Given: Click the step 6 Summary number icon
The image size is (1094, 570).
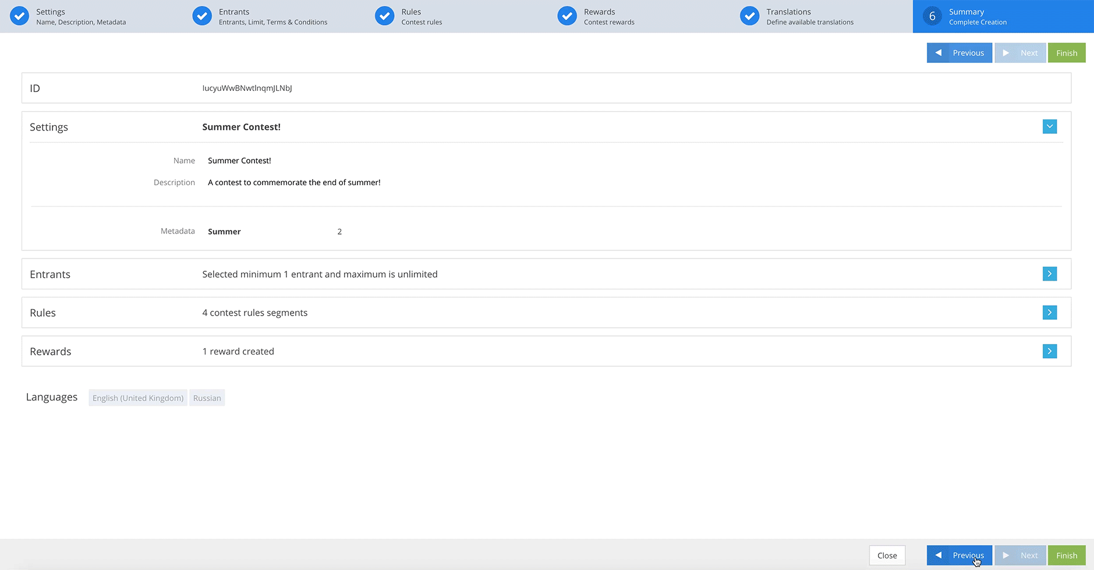Looking at the screenshot, I should point(932,16).
